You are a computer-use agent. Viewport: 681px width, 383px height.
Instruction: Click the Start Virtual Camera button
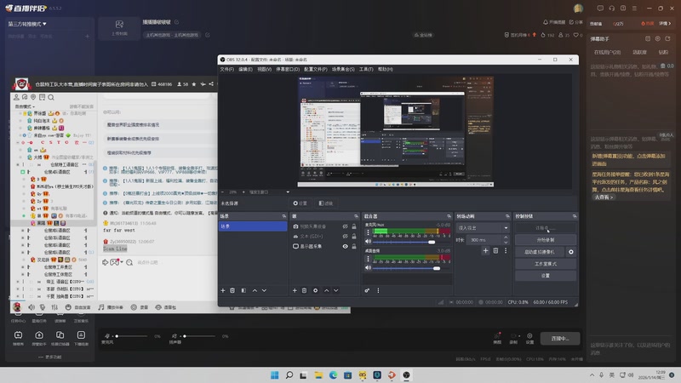pos(539,252)
